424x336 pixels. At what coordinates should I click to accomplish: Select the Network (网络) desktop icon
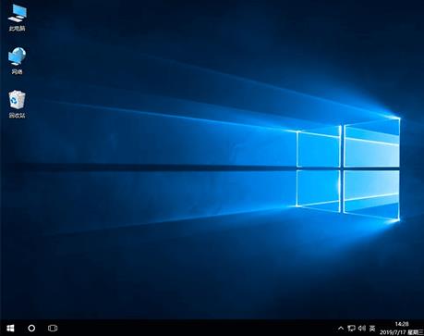[x=17, y=61]
